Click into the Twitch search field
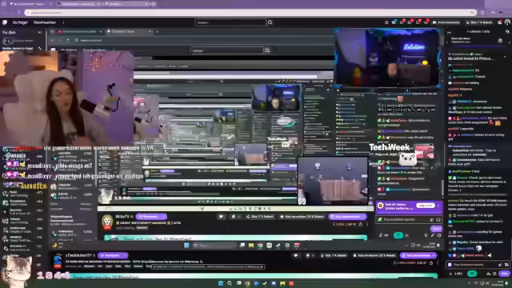512x288 pixels. 231,22
